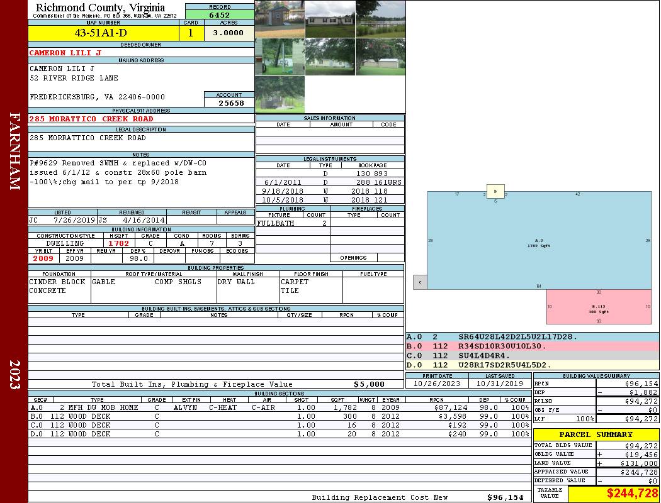Click the yellow Parcel Summary header
Viewport: 661px width, 503px height.
click(x=596, y=434)
